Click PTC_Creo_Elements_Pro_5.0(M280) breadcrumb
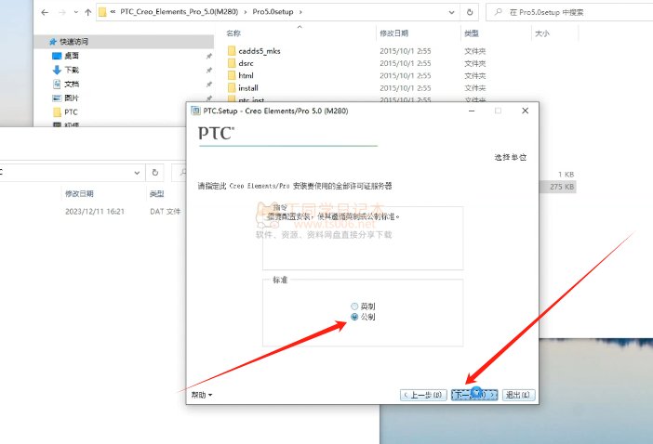653x444 pixels. 180,12
